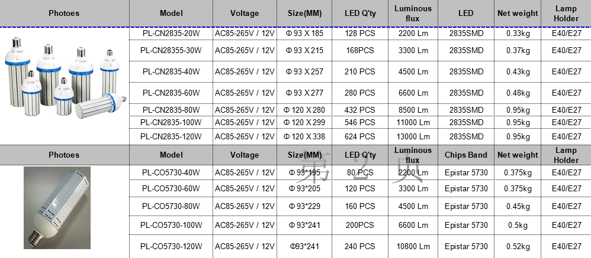Click the 546 PCS LED quantity cell

(x=360, y=122)
